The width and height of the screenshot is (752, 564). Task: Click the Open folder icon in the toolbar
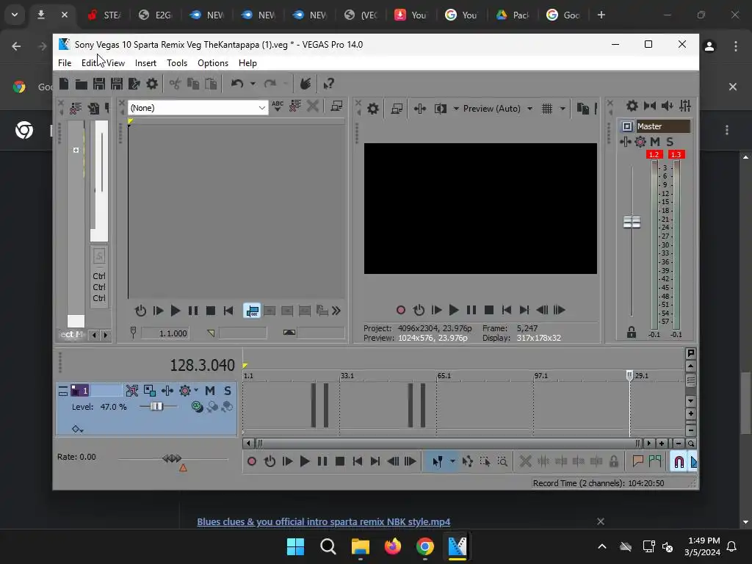click(x=81, y=84)
